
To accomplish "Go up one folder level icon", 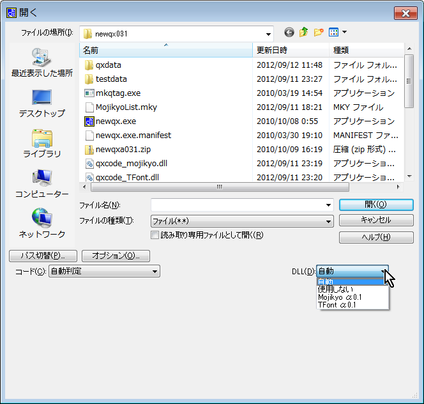I will [304, 32].
